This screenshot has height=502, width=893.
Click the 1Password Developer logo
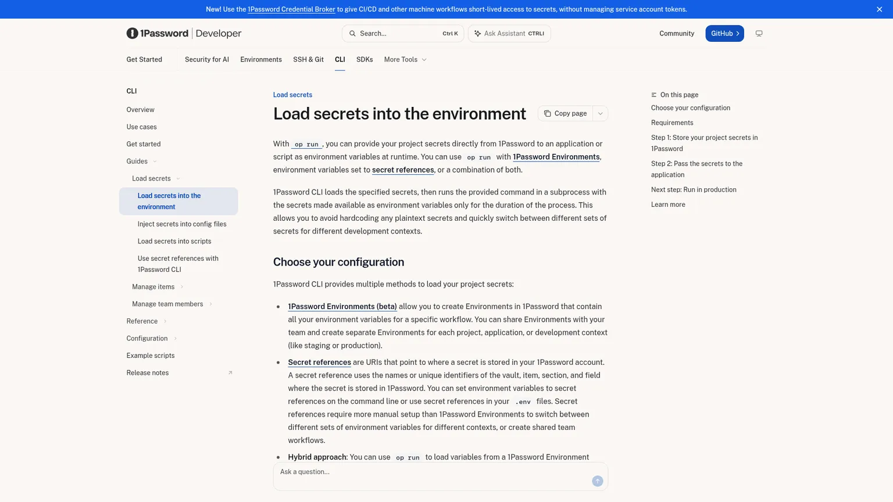[184, 33]
